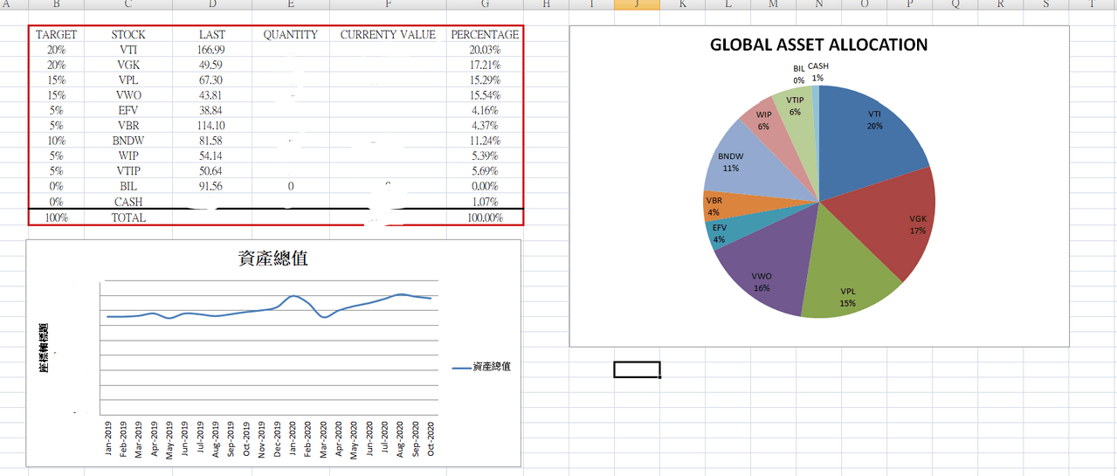1117x476 pixels.
Task: Select last price 114.10
Action: (212, 126)
